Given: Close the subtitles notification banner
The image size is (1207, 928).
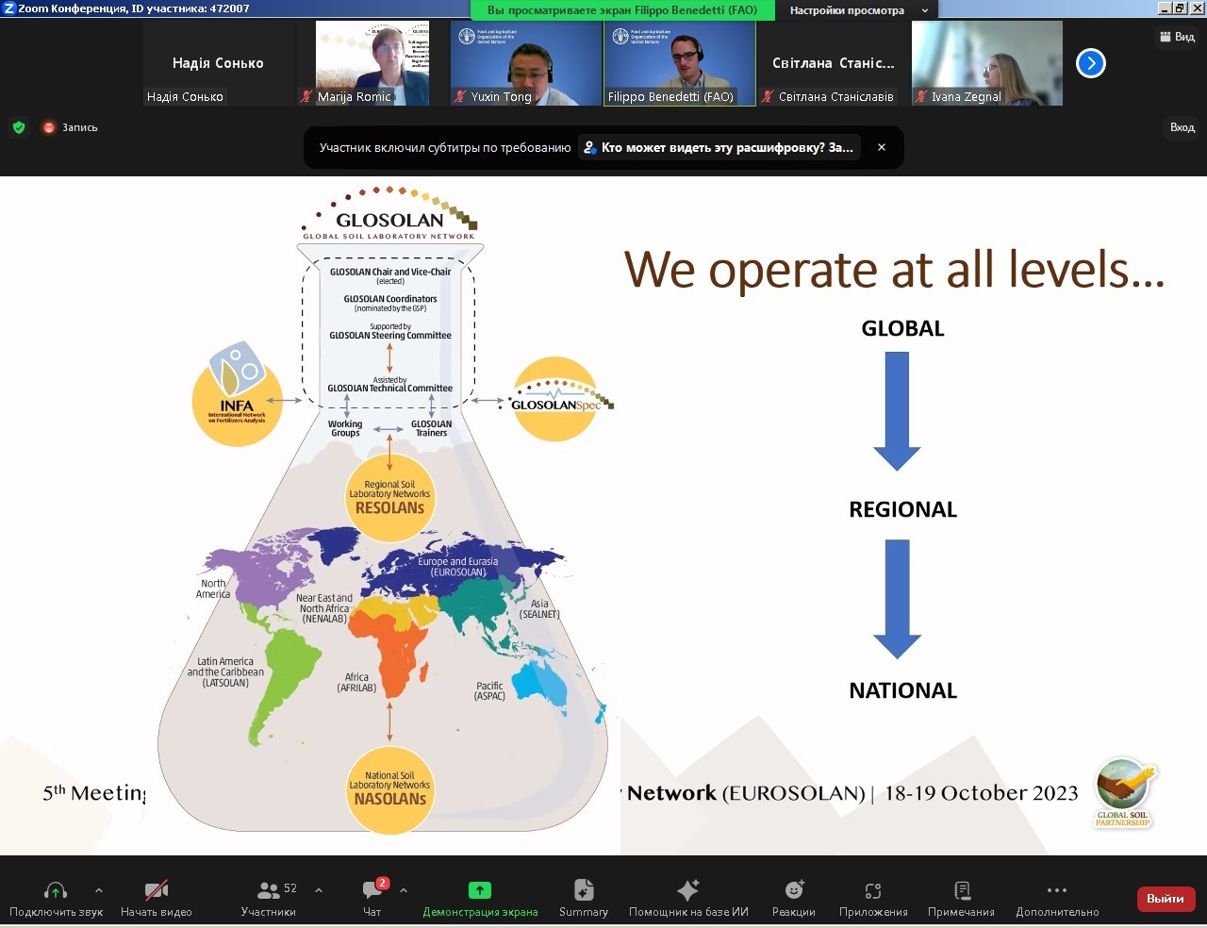Looking at the screenshot, I should pos(882,147).
